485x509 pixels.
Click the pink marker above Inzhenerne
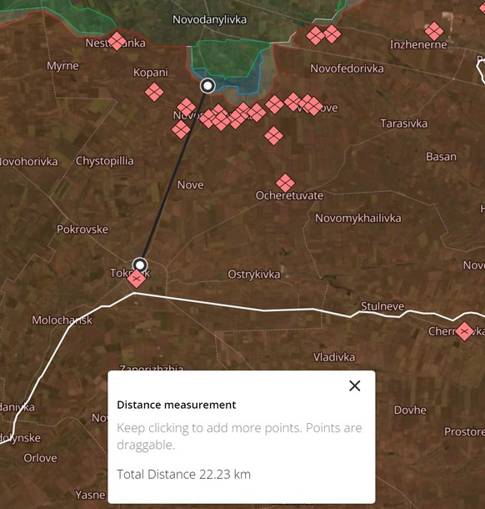click(434, 32)
